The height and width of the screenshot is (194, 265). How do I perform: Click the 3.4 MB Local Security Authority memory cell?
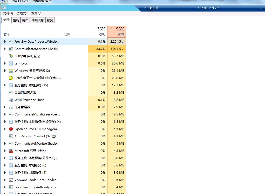[117, 187]
